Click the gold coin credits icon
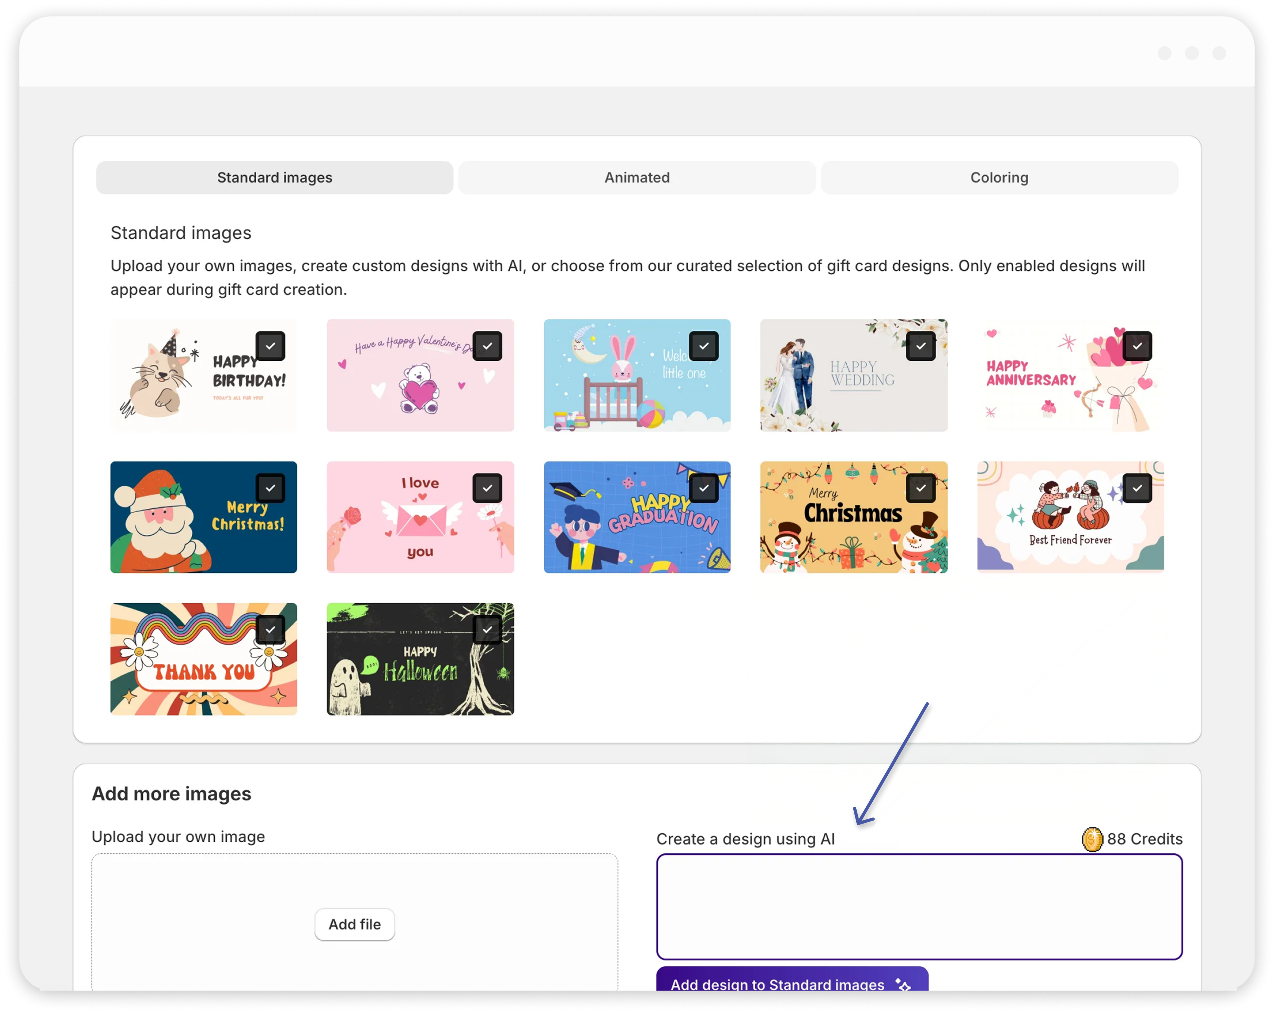This screenshot has width=1274, height=1013. (x=1092, y=839)
